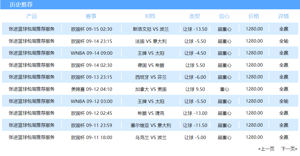This screenshot has width=300, height=156.
Task: Select the 斯洛文尼 VS 波兰 match row
Action: click(x=151, y=29)
